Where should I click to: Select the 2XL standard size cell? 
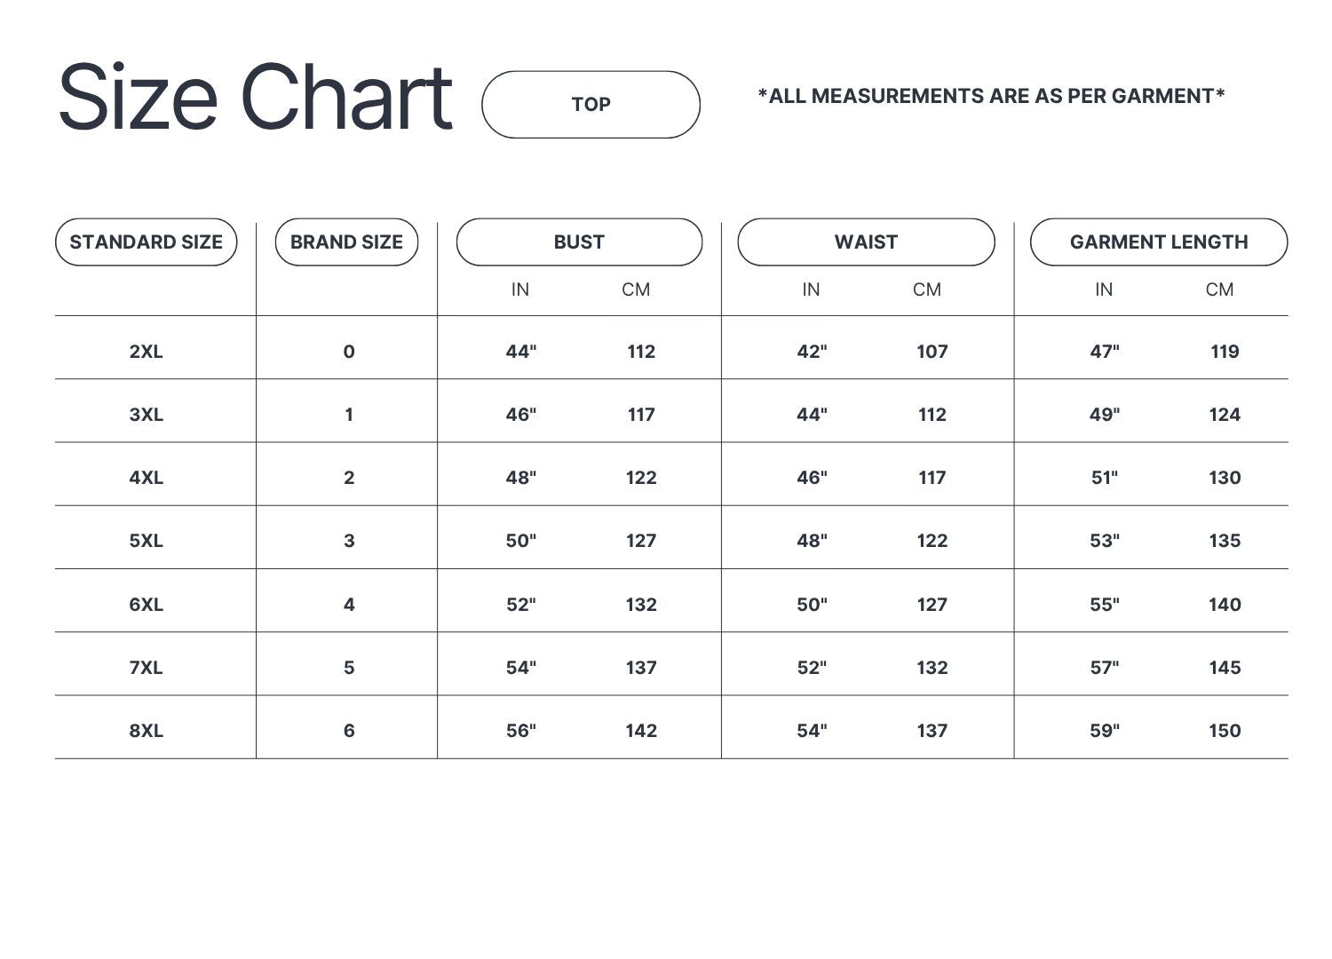pos(147,352)
